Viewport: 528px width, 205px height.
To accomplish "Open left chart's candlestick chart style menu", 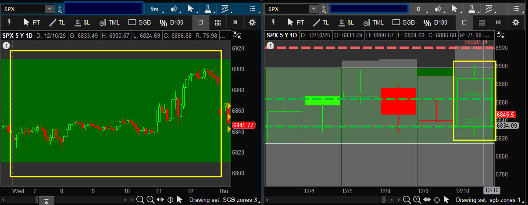I will tap(174, 9).
